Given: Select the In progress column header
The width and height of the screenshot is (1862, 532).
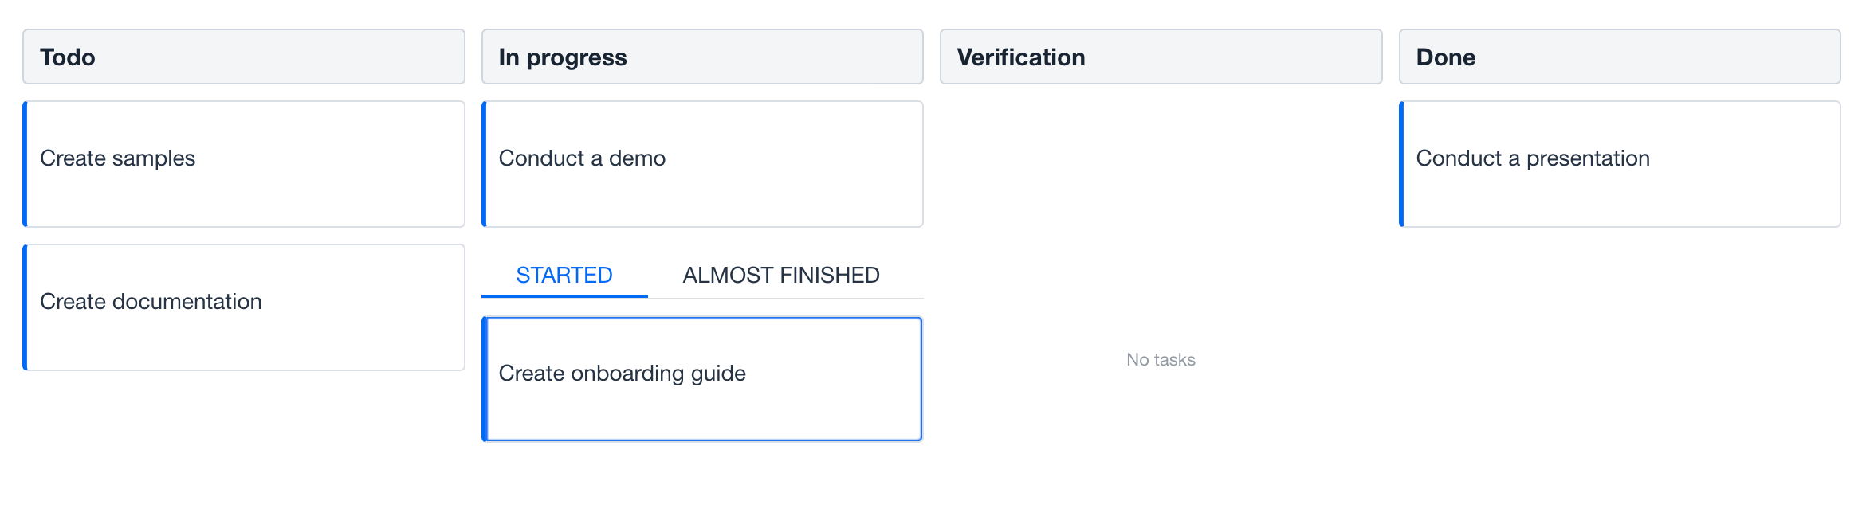Looking at the screenshot, I should click(703, 57).
